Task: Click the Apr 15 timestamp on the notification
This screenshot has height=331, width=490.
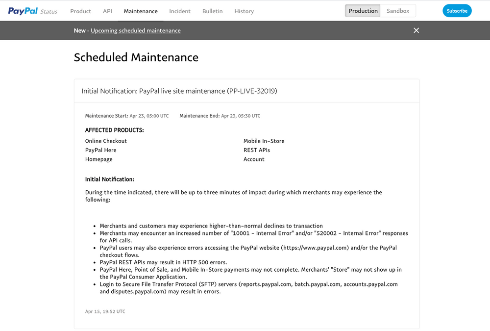Action: 105,311
